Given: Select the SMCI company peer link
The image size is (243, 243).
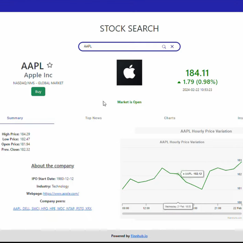Looking at the screenshot, I should pyautogui.click(x=36, y=209).
